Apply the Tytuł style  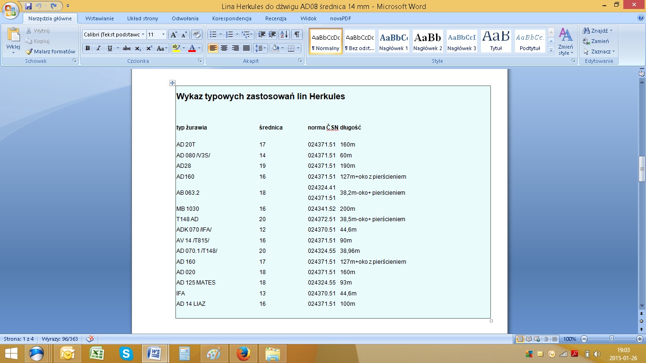(496, 41)
